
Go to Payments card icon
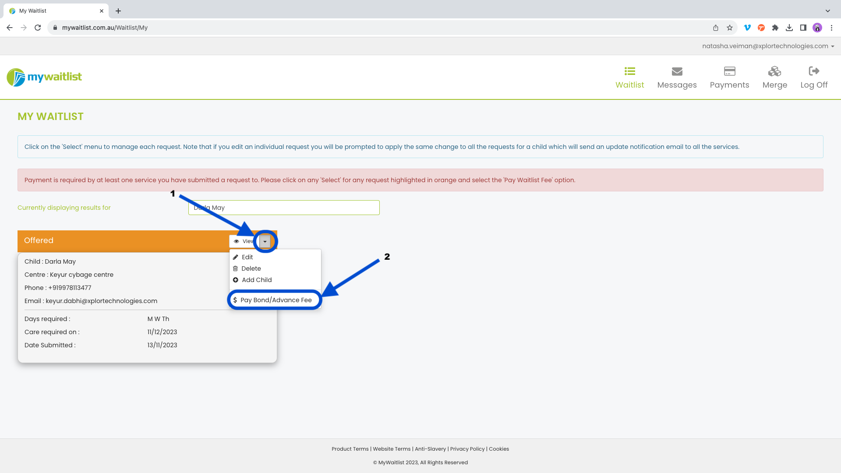729,71
